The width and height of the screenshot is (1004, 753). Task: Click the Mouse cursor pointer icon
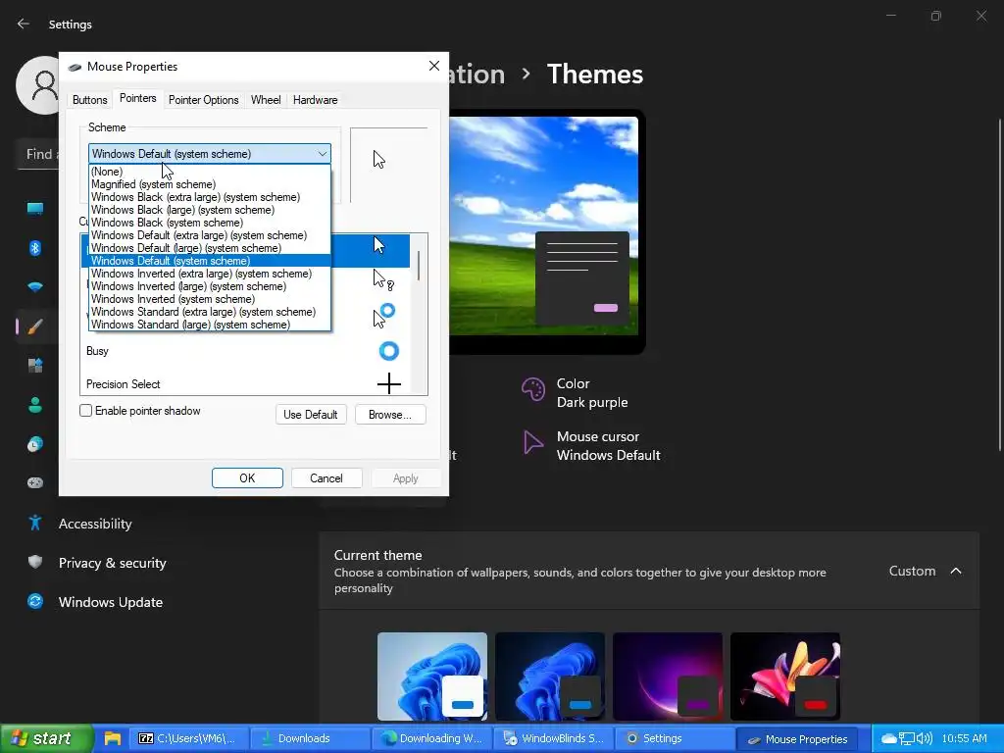pos(532,442)
